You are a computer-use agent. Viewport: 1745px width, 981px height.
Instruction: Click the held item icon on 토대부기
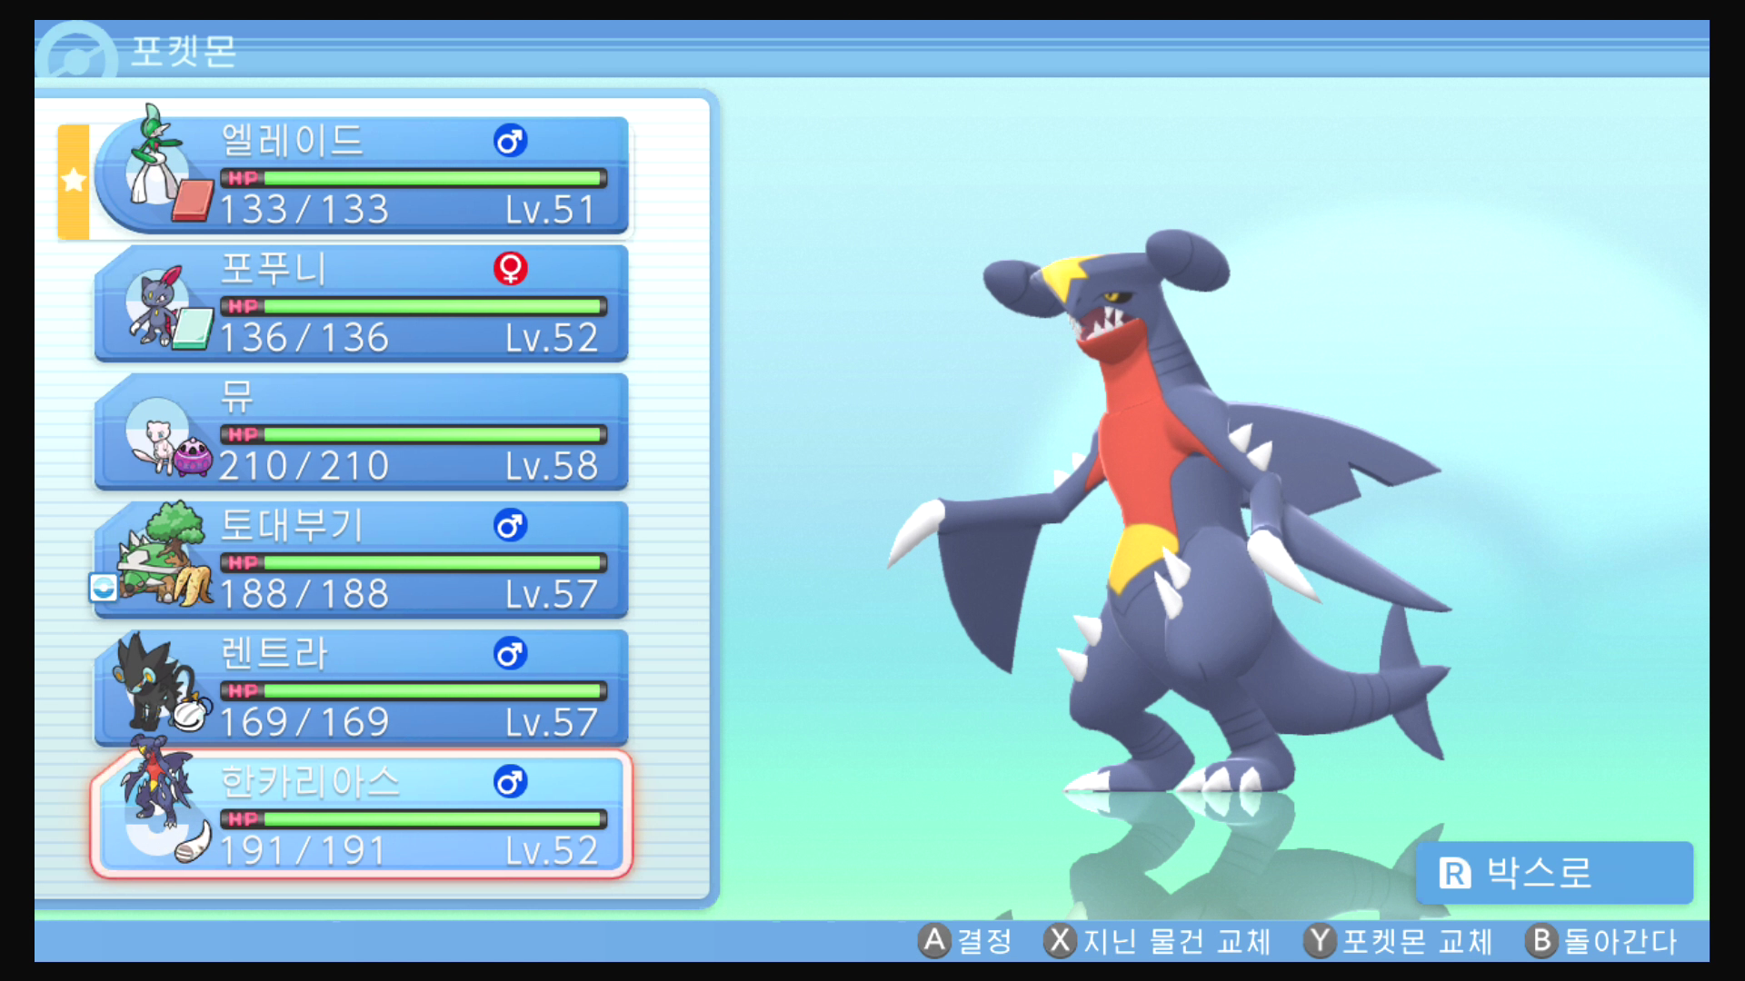pos(193,586)
